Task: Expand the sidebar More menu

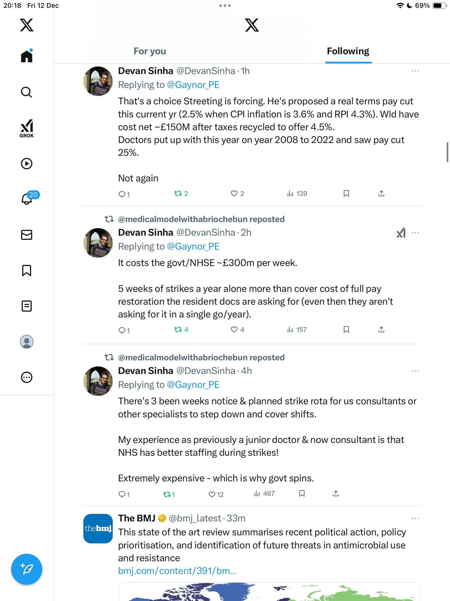Action: click(27, 377)
